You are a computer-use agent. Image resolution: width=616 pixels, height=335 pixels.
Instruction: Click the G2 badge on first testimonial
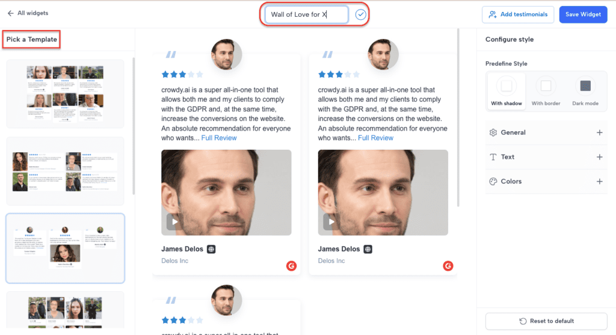point(291,266)
